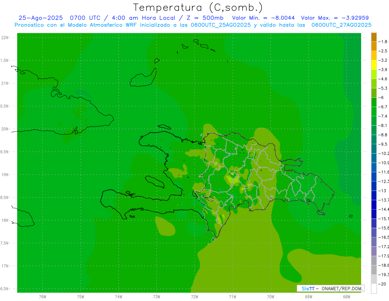This screenshot has width=389, height=301.
Task: Click the "-7.4" colorbar label
Action: (x=383, y=116)
